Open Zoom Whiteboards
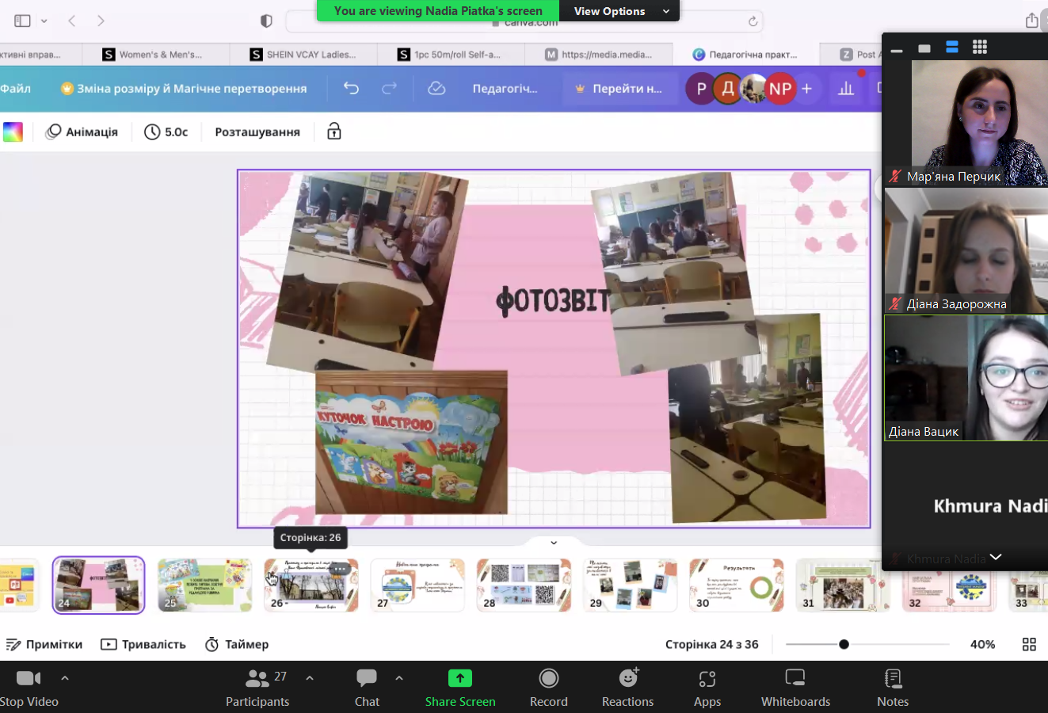The height and width of the screenshot is (713, 1048). pos(795,688)
